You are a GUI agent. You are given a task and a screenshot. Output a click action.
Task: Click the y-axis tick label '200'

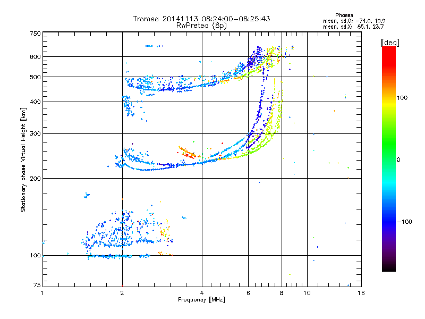(x=35, y=179)
